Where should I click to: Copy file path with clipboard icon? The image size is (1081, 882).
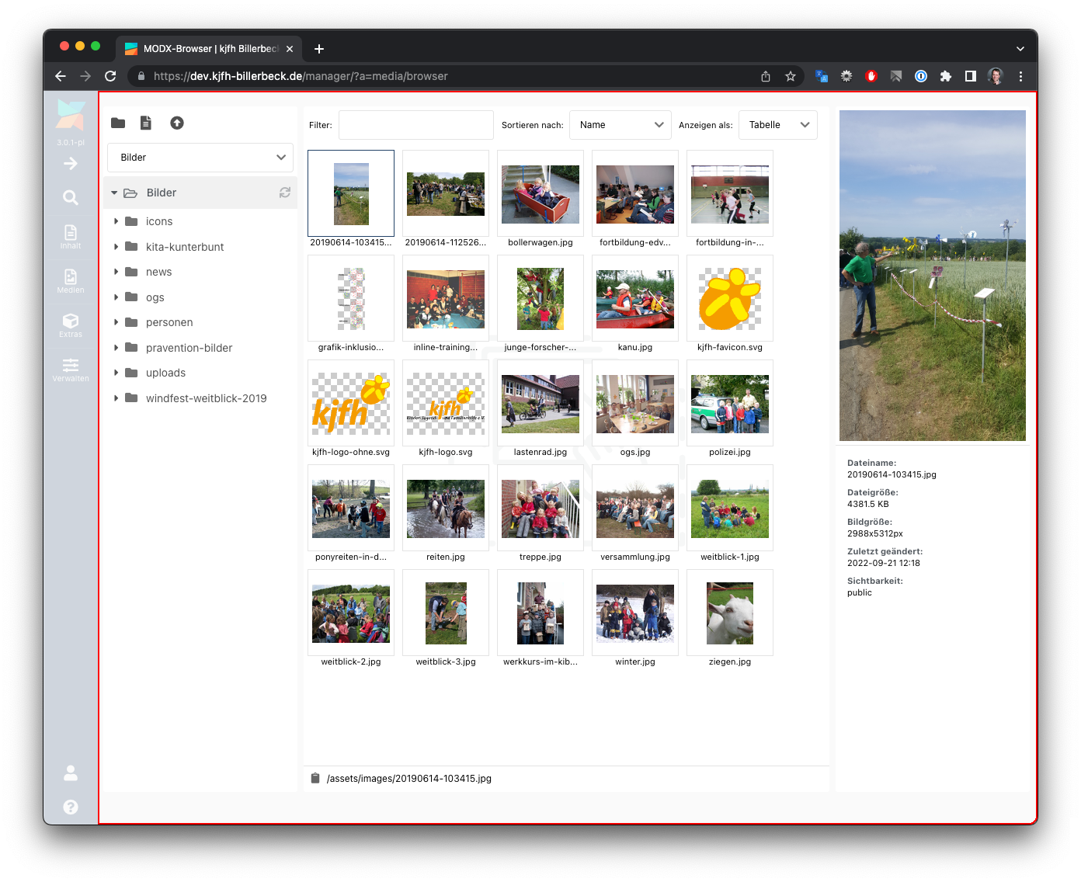tap(315, 778)
